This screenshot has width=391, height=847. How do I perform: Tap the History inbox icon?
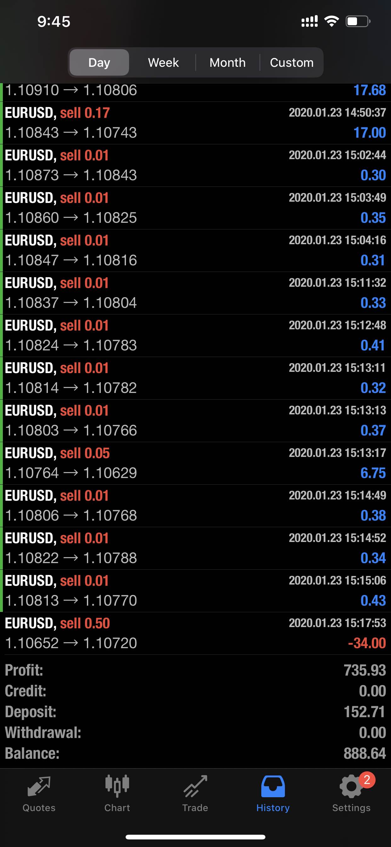pyautogui.click(x=273, y=786)
